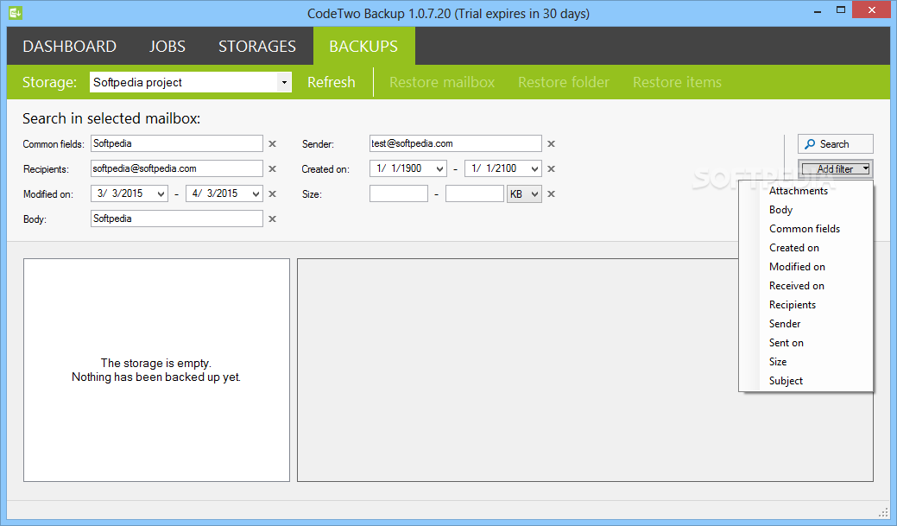
Task: Remove the Created on filter with its X
Action: tap(551, 168)
